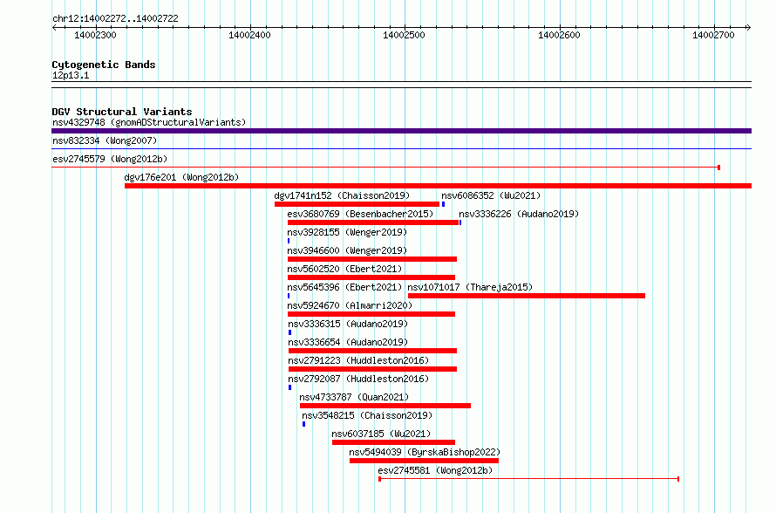Screen dimensions: 776x513
Task: Click blue marker under nsv3548215
Action: tap(304, 424)
